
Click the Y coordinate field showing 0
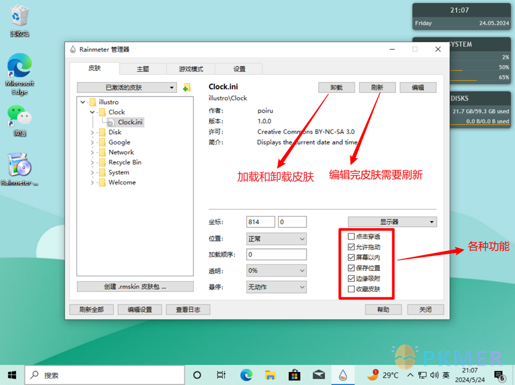[292, 222]
